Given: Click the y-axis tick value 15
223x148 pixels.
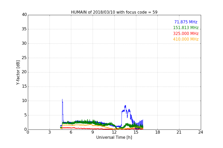Looking at the screenshot, I should coord(24,86).
